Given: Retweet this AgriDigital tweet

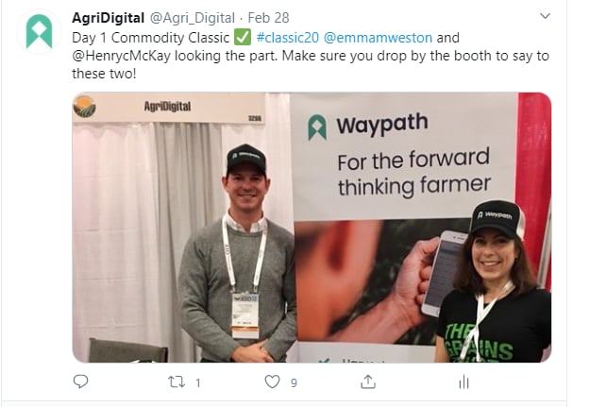Looking at the screenshot, I should click(x=177, y=382).
